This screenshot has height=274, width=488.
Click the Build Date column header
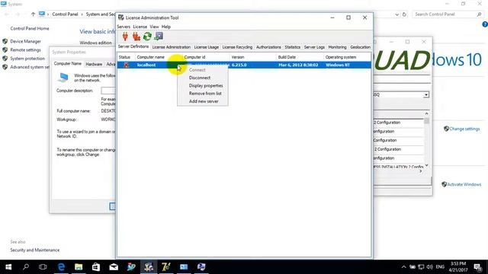click(x=300, y=57)
